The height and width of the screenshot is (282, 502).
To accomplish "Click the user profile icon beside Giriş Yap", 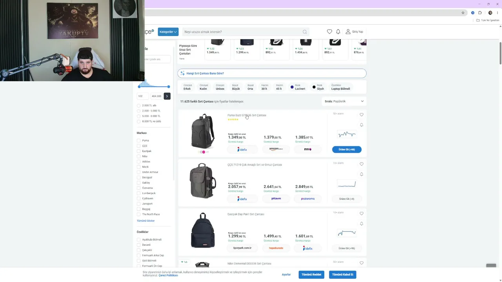I will tap(348, 32).
